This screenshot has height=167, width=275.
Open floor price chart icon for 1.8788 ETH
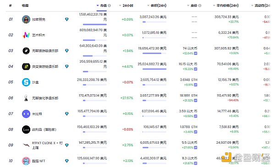coord(196,132)
